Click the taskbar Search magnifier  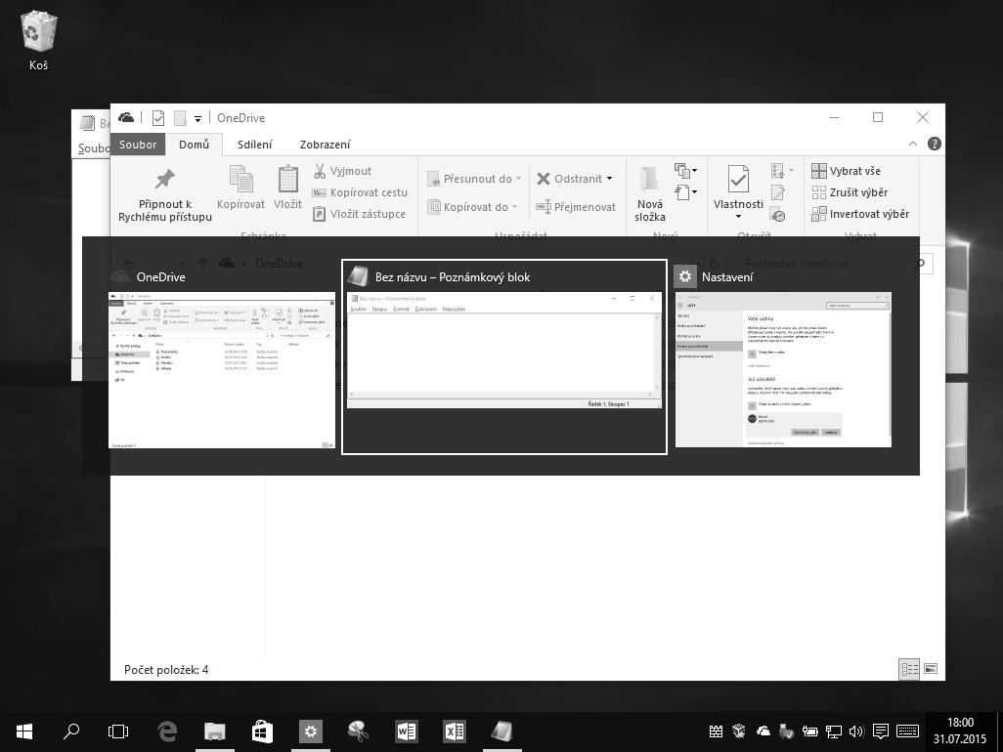click(71, 731)
